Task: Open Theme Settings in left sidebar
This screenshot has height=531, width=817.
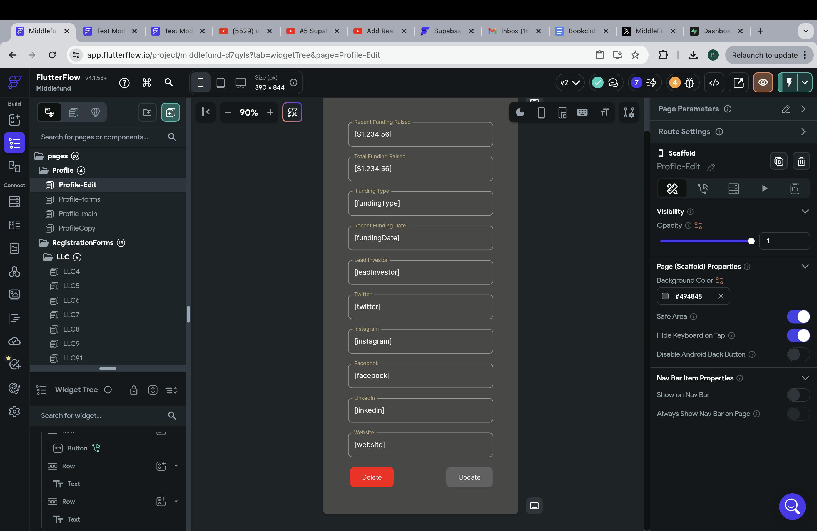Action: (14, 388)
